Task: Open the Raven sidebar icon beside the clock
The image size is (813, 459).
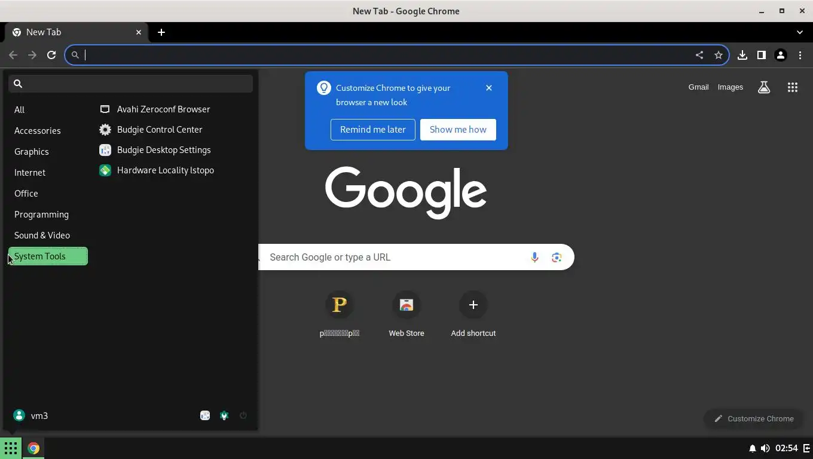Action: point(806,448)
